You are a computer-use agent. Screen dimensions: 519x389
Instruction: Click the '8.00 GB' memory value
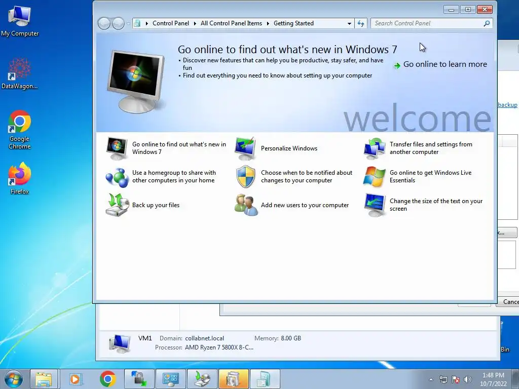(x=291, y=338)
